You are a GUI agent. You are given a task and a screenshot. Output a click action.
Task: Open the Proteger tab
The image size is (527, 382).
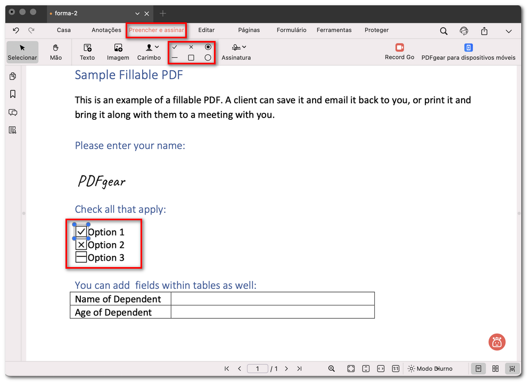(376, 30)
